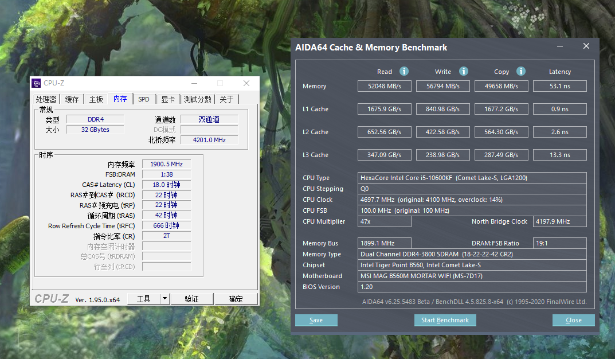Click the 确定 button in CPU-Z
Screen dimensions: 615x359
[x=236, y=299]
